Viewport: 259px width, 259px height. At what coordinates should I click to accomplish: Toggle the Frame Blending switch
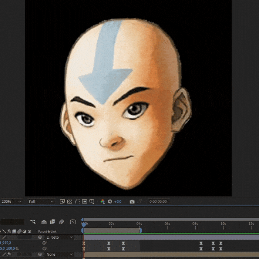[x=53, y=222]
